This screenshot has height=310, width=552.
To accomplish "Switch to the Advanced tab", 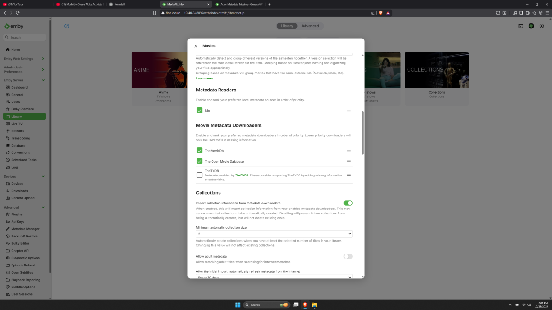I will [310, 26].
